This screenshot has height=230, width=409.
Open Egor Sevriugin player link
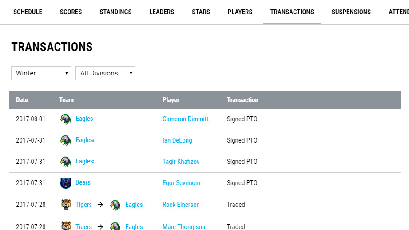point(181,183)
